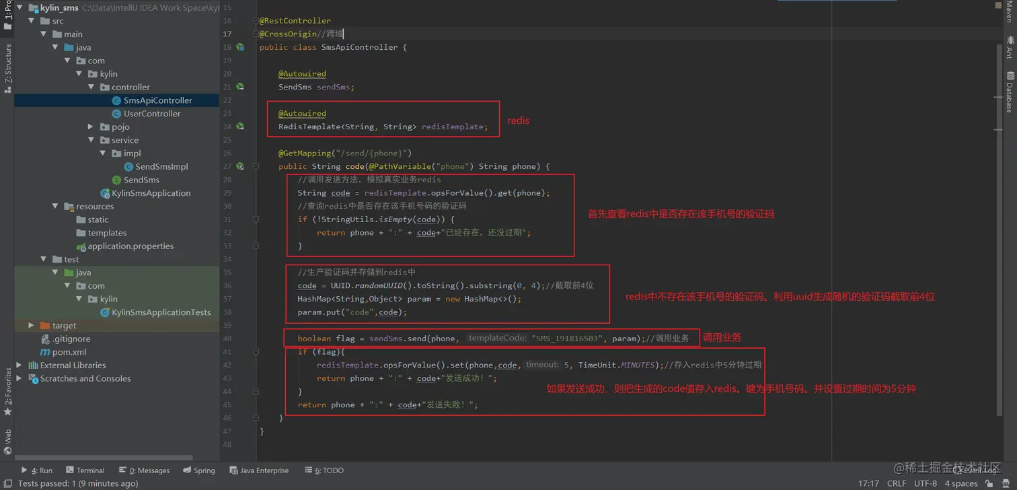Viewport: 1017px width, 490px height.
Task: Collapse the src folder
Action: pos(32,21)
